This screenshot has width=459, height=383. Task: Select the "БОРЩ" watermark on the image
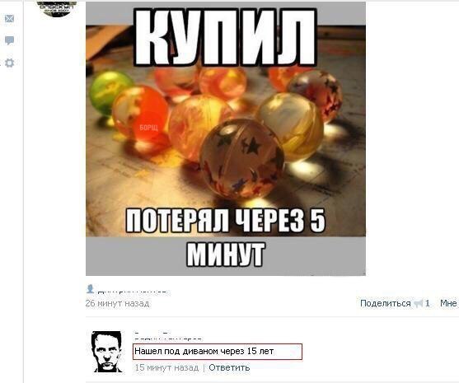pos(148,128)
